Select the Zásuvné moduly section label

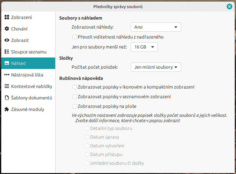(28, 109)
